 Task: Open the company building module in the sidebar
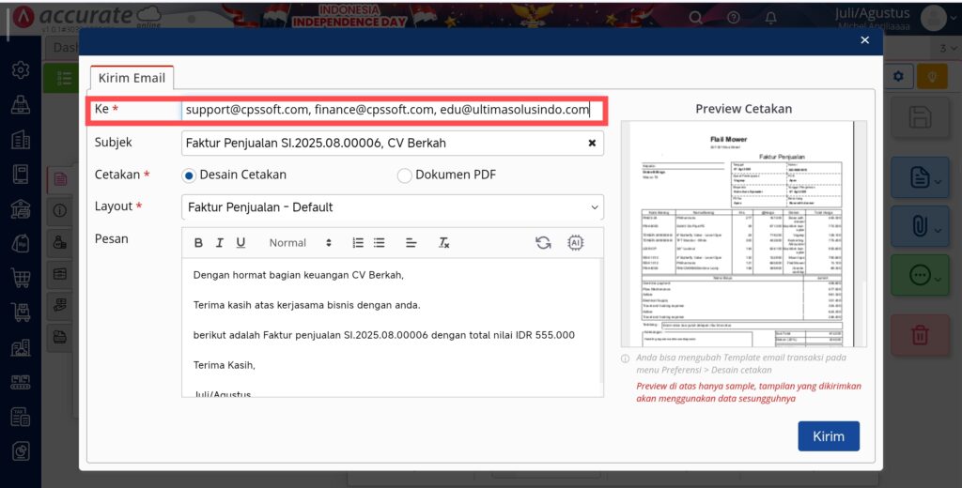point(21,140)
